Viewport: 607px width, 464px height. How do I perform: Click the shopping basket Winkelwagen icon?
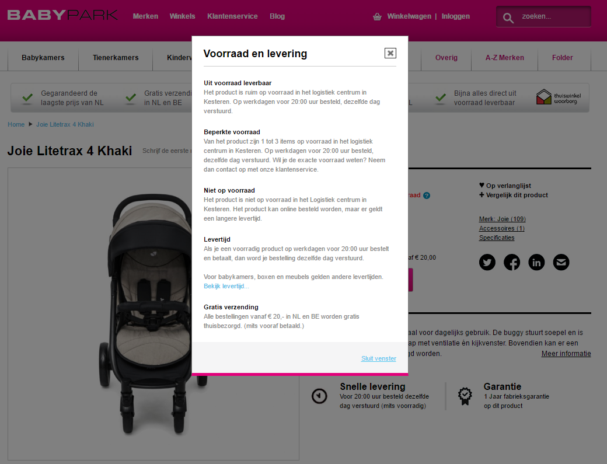[377, 16]
